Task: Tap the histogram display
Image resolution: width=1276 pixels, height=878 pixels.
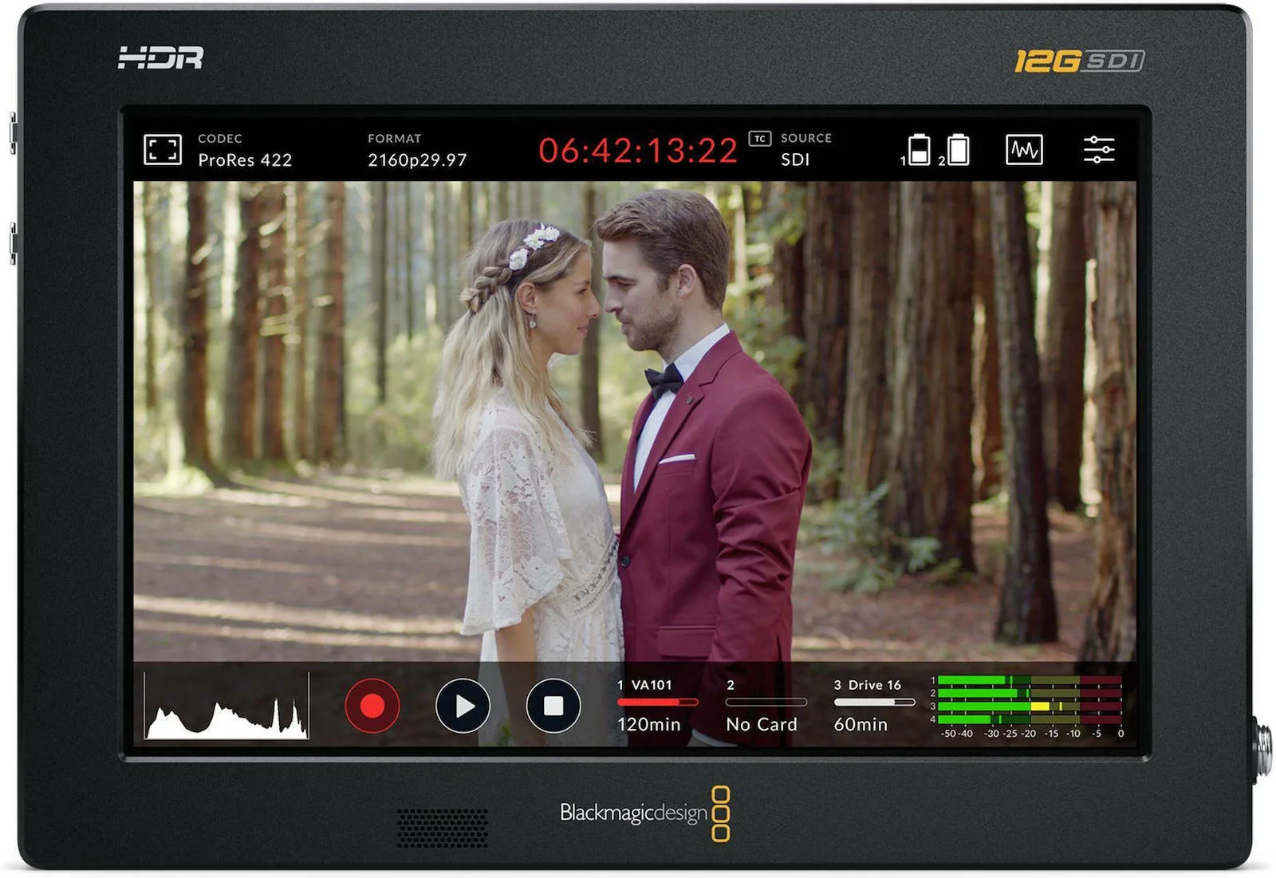Action: [226, 706]
